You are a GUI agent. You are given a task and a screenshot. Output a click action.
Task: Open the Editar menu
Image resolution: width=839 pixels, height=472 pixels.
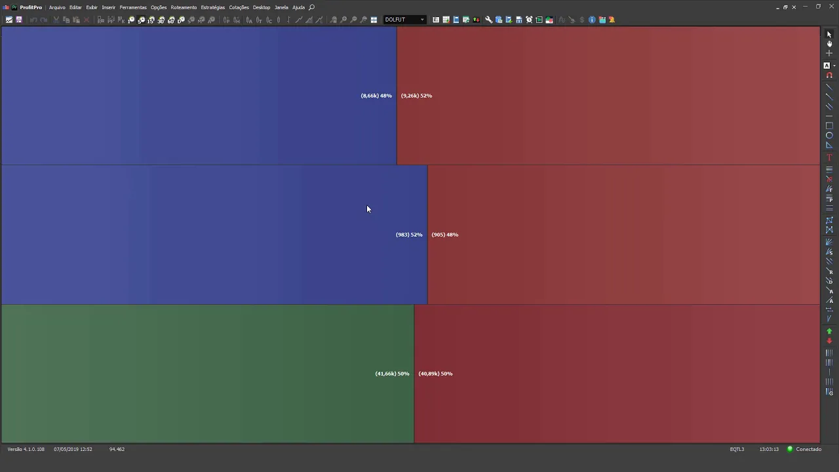(x=75, y=7)
